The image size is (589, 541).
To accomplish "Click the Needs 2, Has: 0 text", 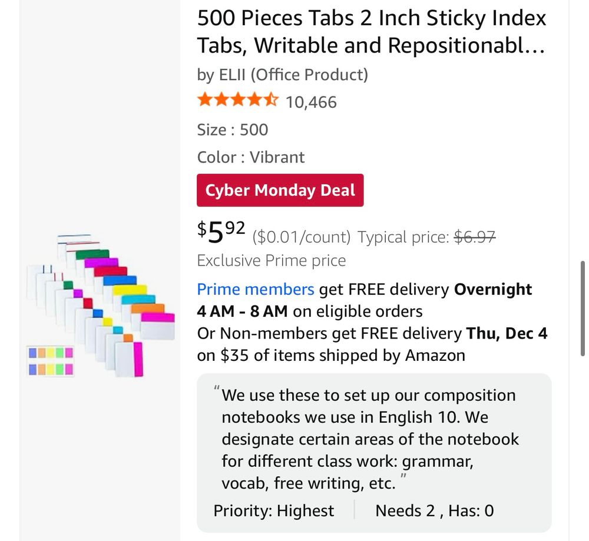I will tap(435, 510).
